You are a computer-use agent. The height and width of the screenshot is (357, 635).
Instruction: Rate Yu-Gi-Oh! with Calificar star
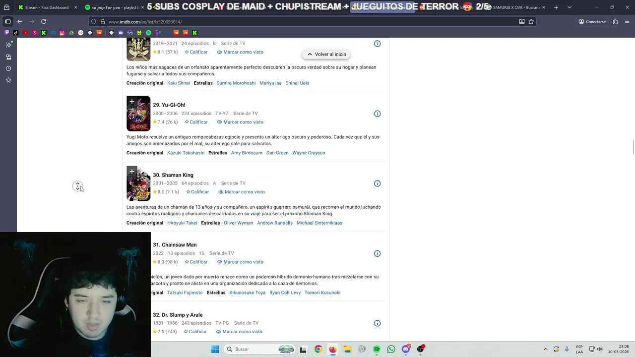[196, 122]
